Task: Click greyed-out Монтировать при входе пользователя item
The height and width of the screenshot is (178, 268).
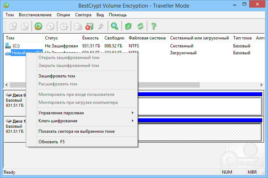Action: [82, 94]
